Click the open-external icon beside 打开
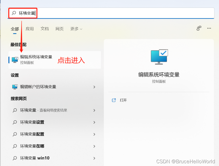Image resolution: width=219 pixels, height=166 pixels. (114, 100)
